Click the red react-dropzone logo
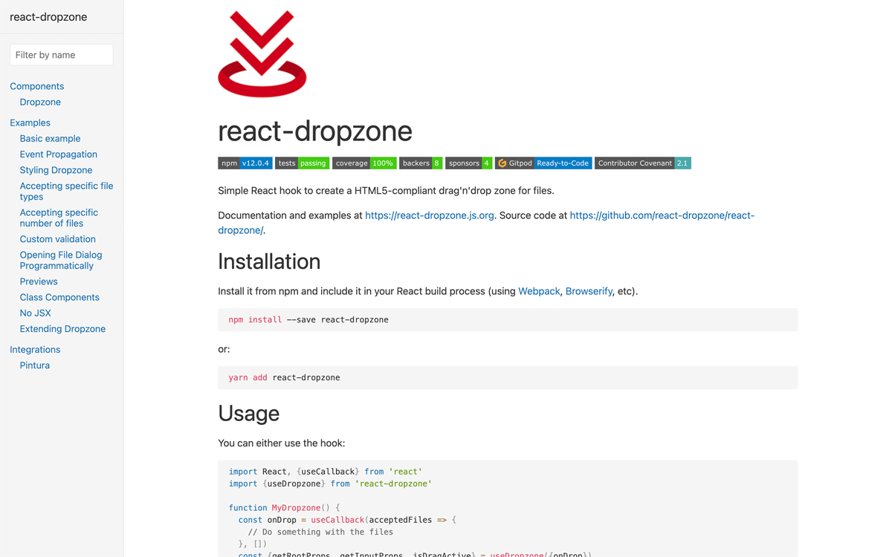The image size is (892, 557). coord(262,54)
